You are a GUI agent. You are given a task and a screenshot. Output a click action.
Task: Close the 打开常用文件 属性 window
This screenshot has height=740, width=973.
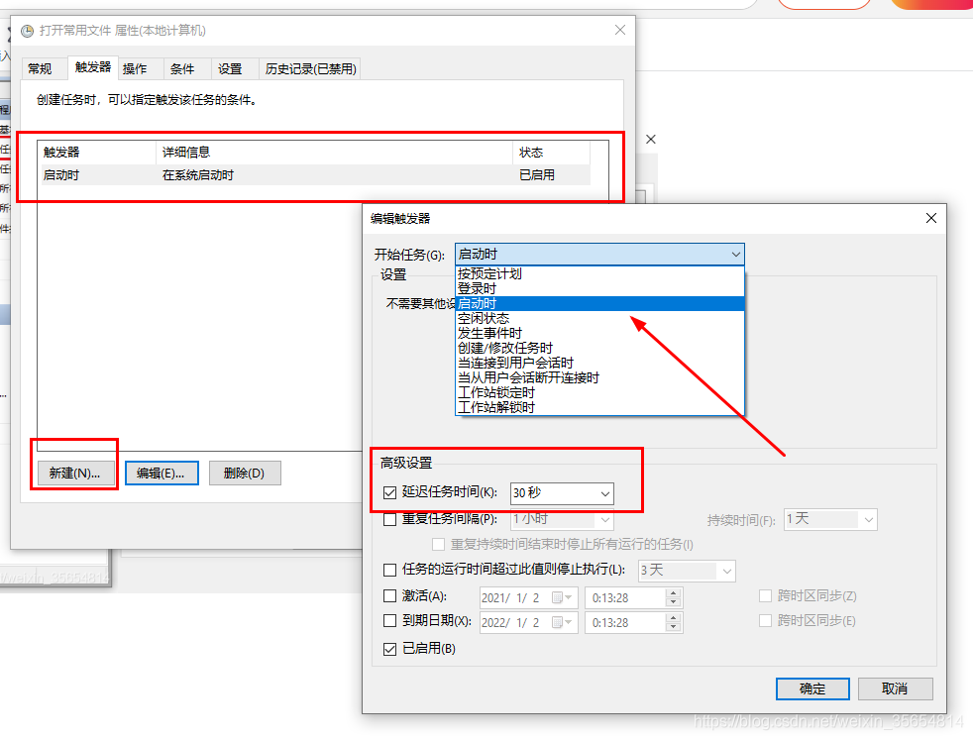[620, 30]
